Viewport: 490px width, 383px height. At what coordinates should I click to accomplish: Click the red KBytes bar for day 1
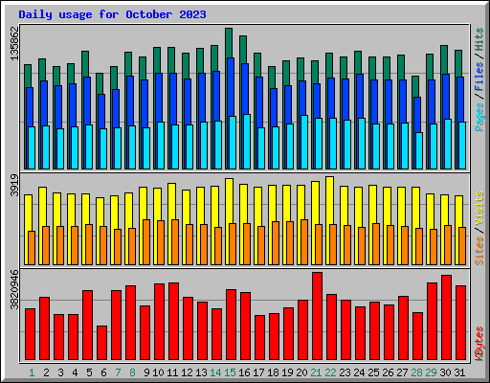pos(30,334)
